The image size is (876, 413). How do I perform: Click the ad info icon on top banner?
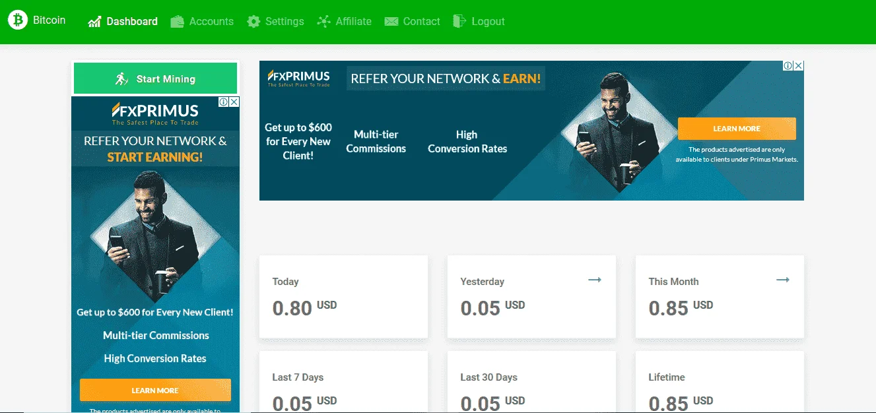(x=788, y=66)
